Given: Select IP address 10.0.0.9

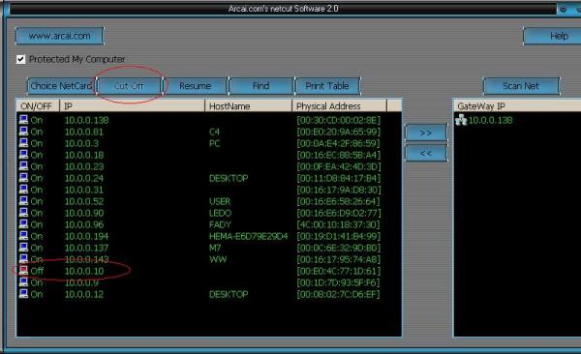Looking at the screenshot, I should point(82,282).
